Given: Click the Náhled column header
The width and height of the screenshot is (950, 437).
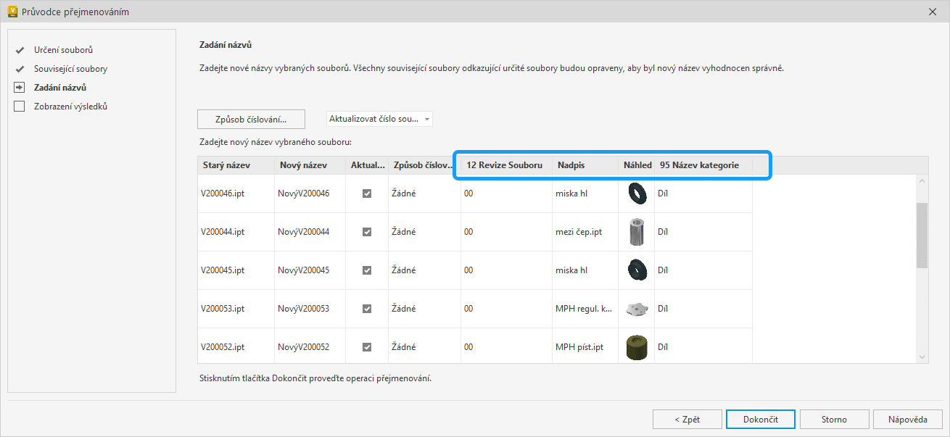Looking at the screenshot, I should coord(637,165).
